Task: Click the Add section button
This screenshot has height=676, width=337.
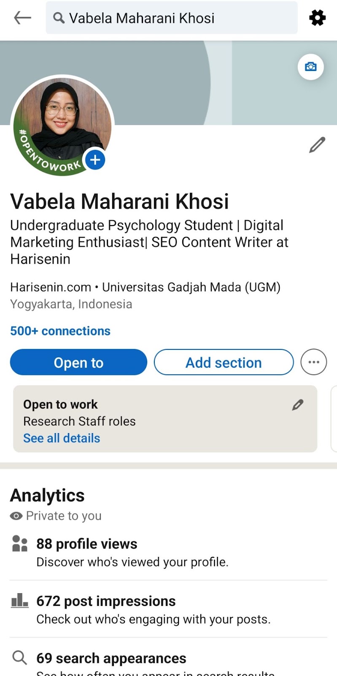Action: 224,362
